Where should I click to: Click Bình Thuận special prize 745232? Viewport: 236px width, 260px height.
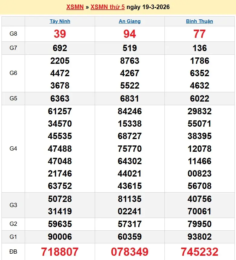[199, 252]
